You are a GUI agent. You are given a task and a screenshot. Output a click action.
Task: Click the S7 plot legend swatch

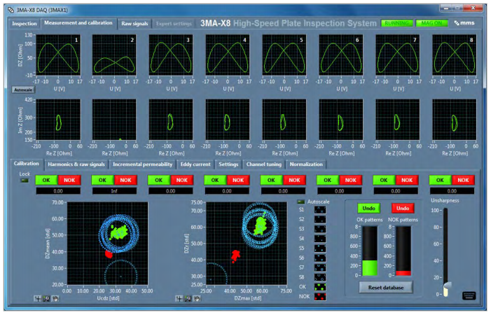click(x=319, y=268)
